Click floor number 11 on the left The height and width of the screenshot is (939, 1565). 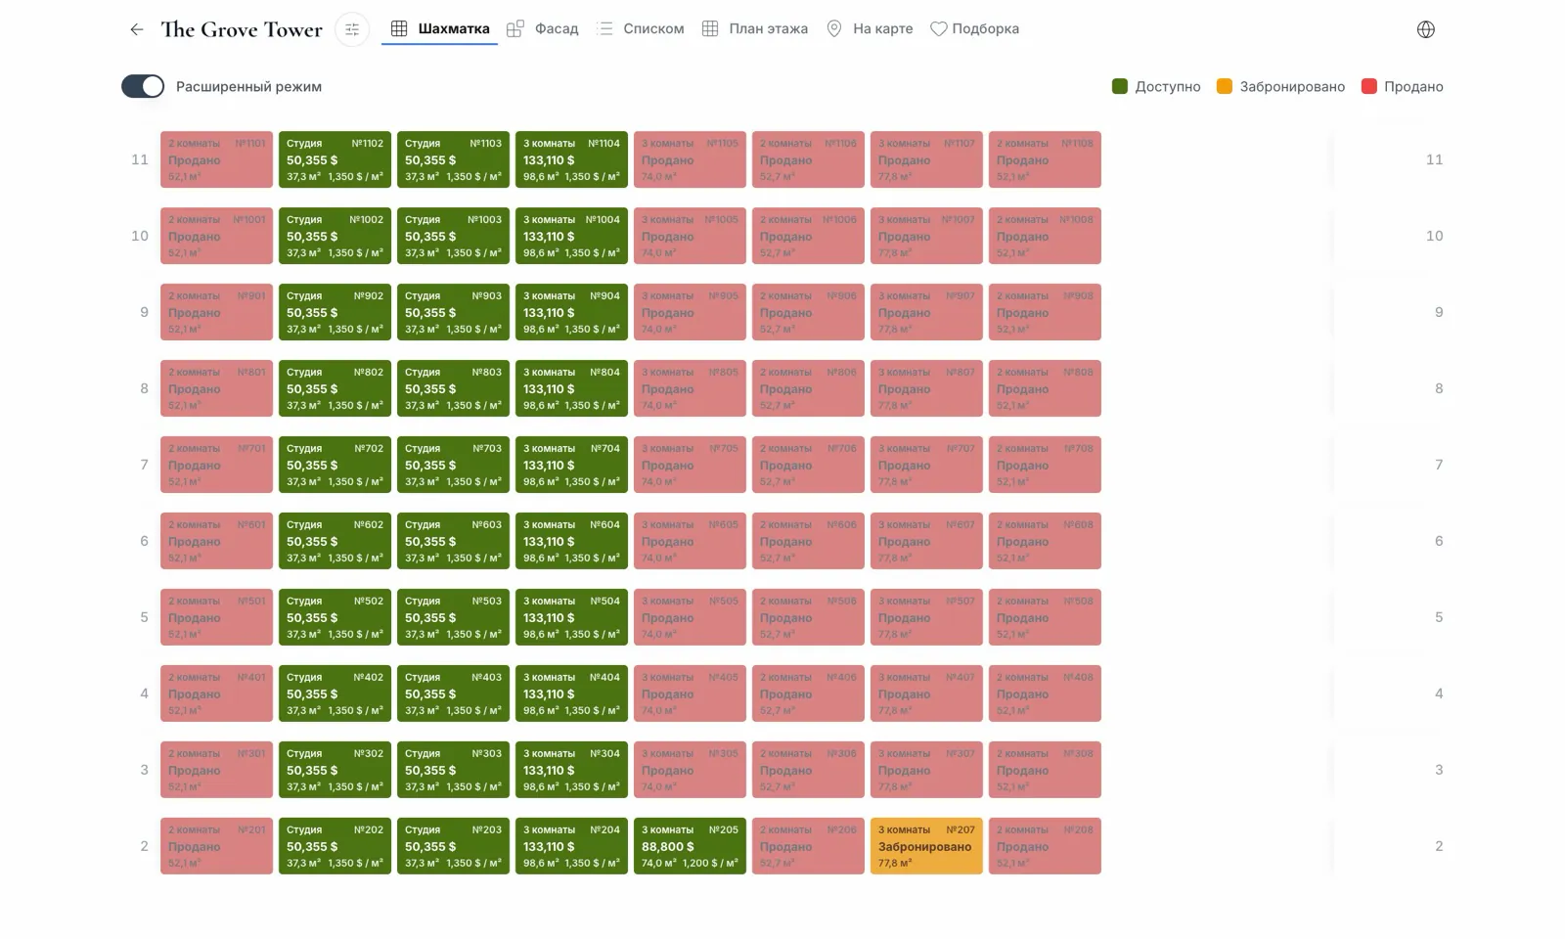click(140, 159)
